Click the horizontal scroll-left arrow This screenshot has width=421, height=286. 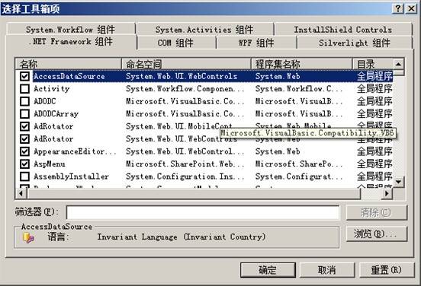pyautogui.click(x=21, y=193)
